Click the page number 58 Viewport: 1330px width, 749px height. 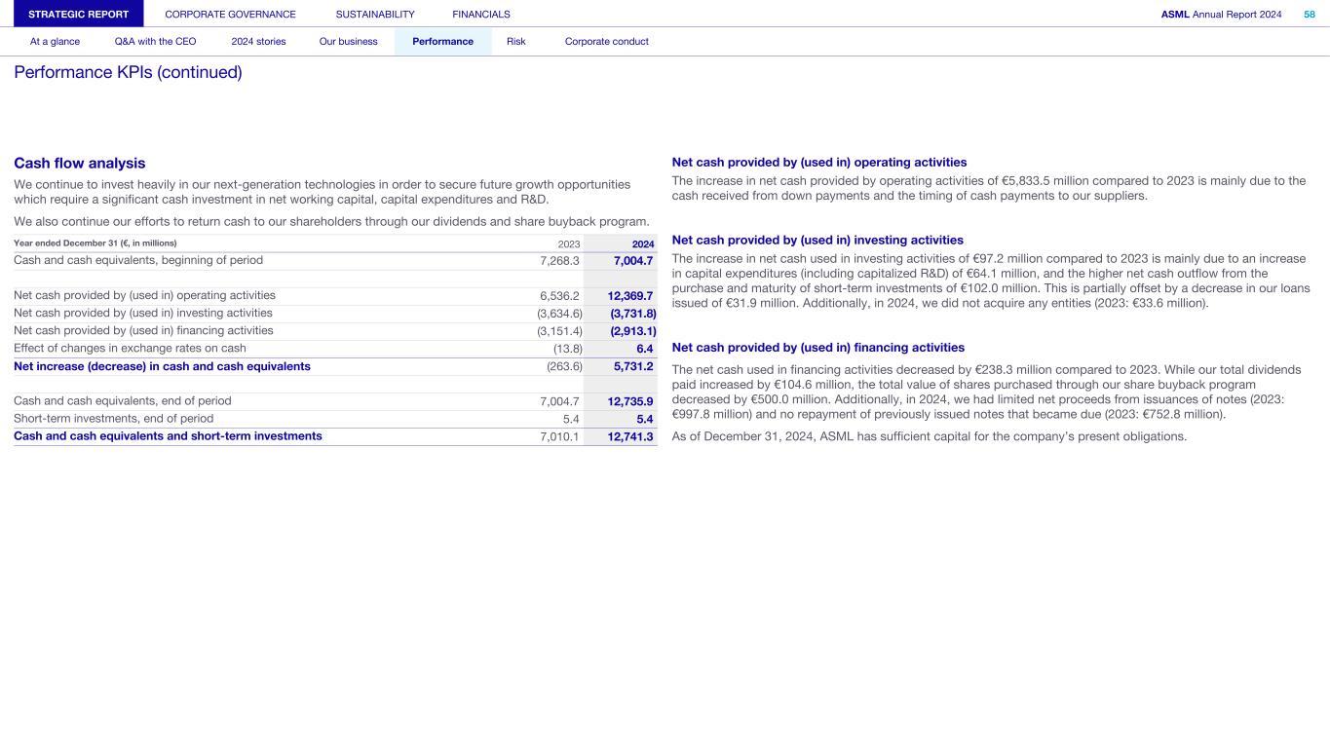coord(1309,14)
